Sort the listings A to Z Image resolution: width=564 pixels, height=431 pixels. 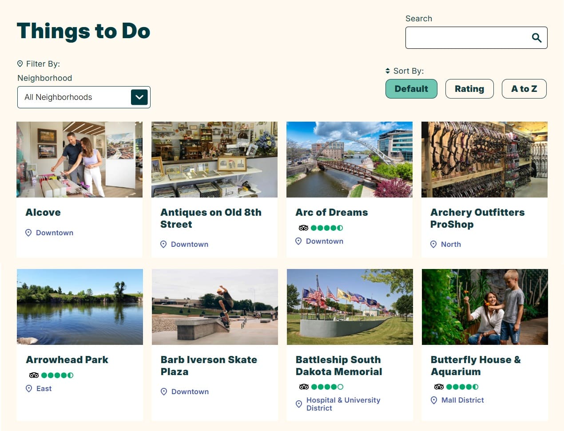click(524, 89)
